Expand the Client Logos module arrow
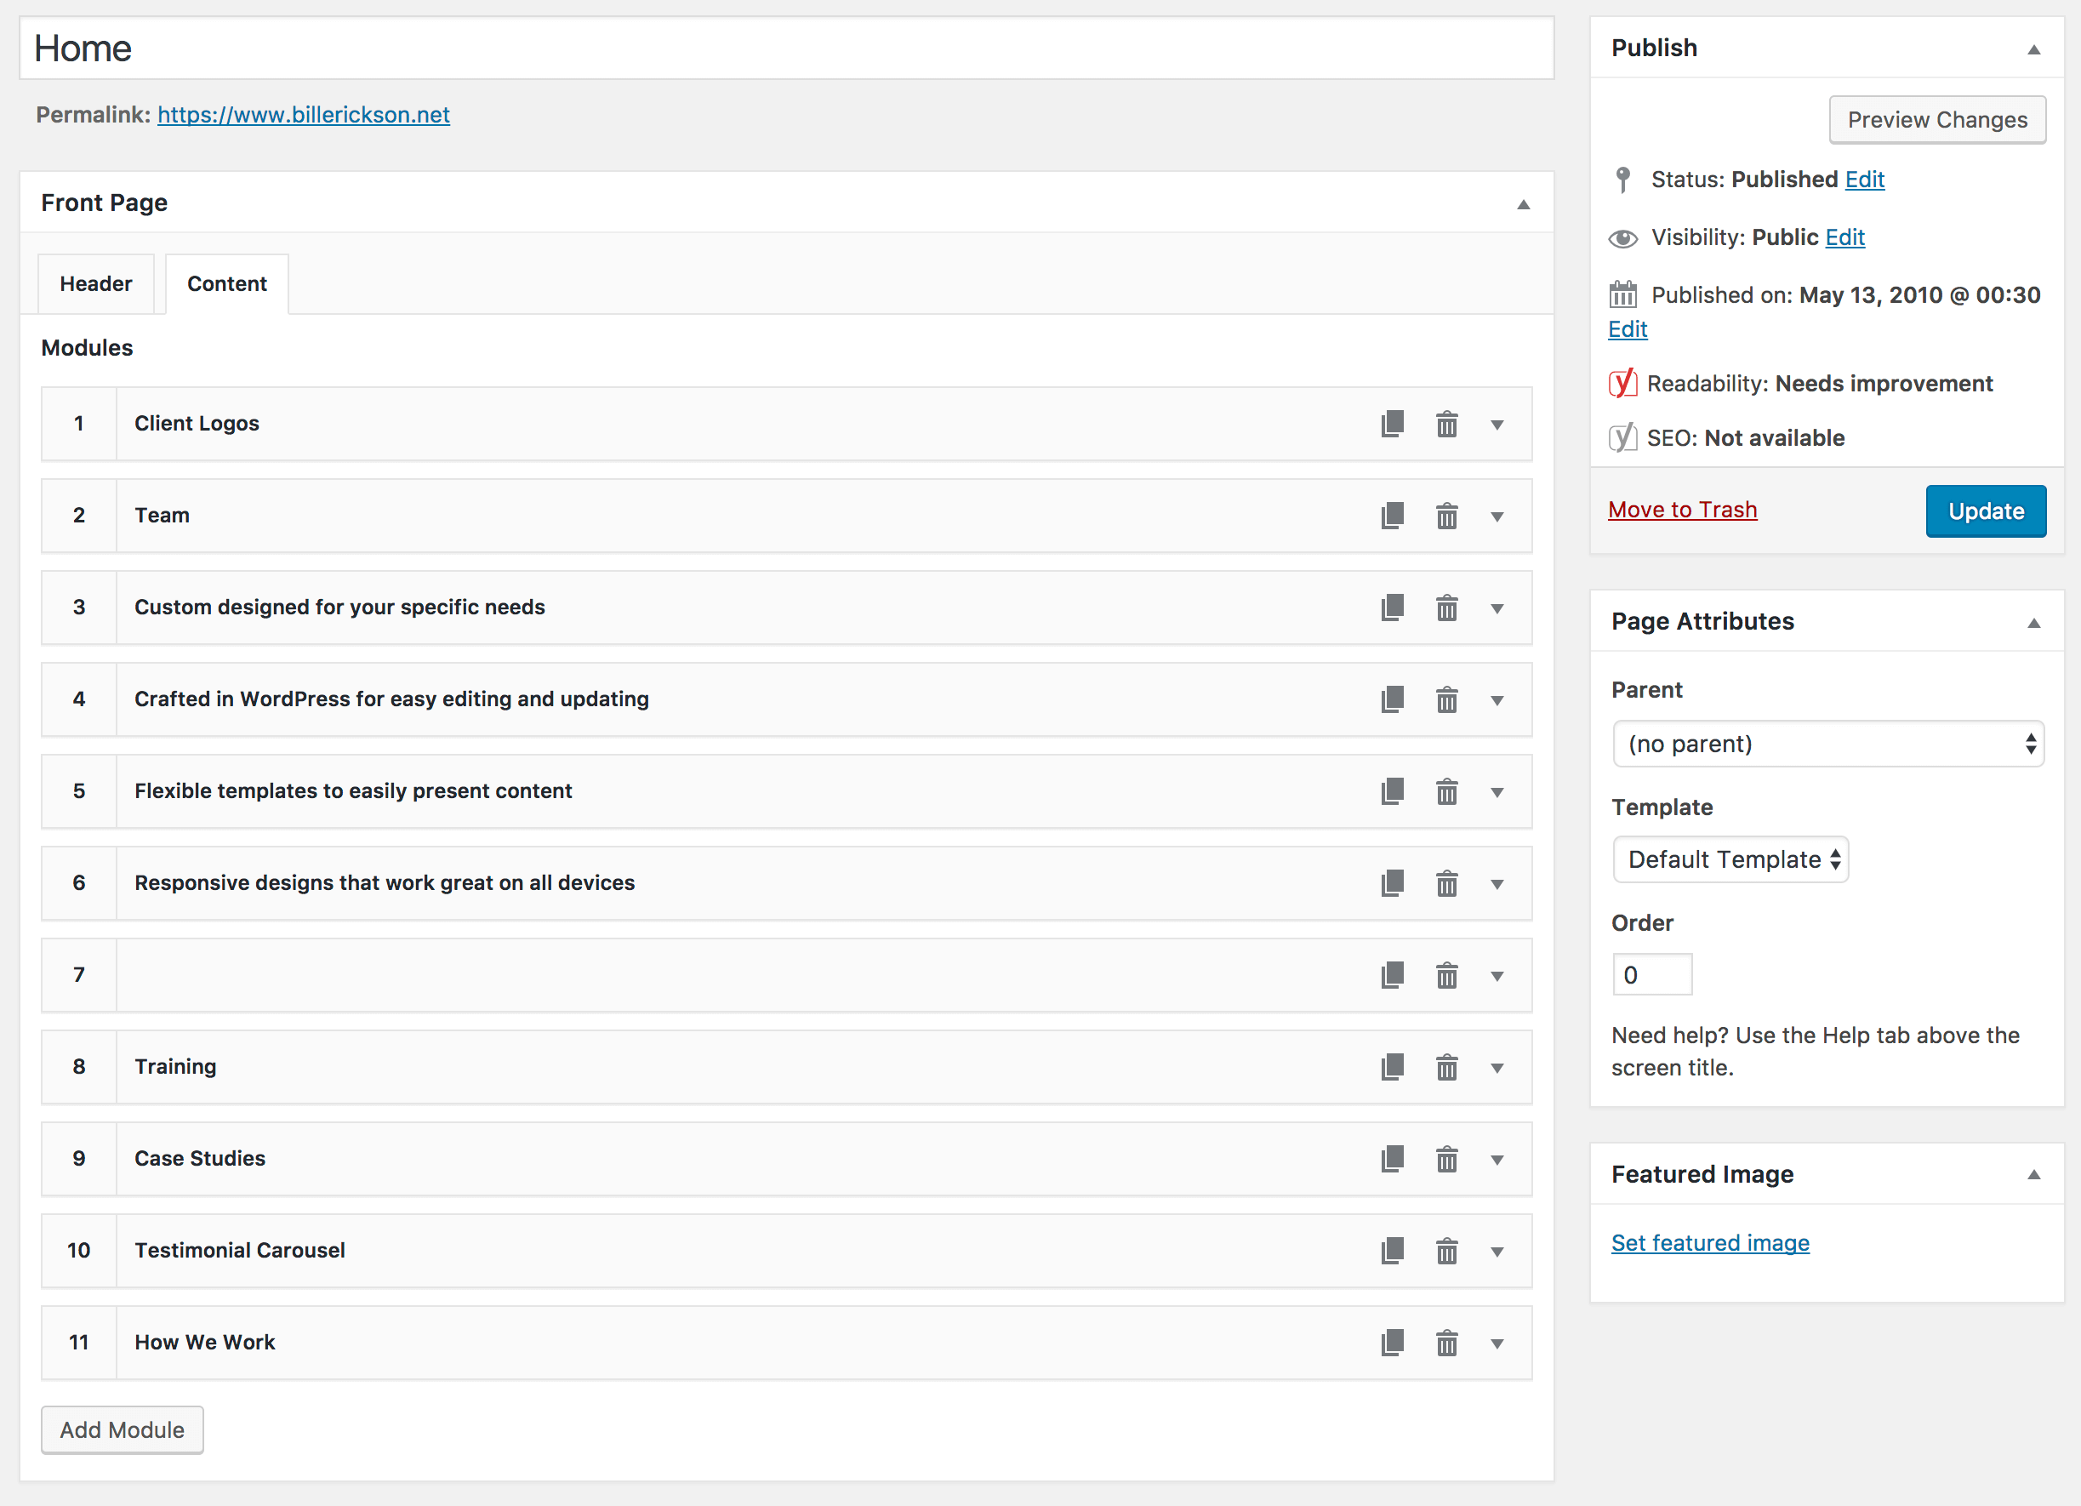This screenshot has width=2081, height=1506. [1497, 425]
